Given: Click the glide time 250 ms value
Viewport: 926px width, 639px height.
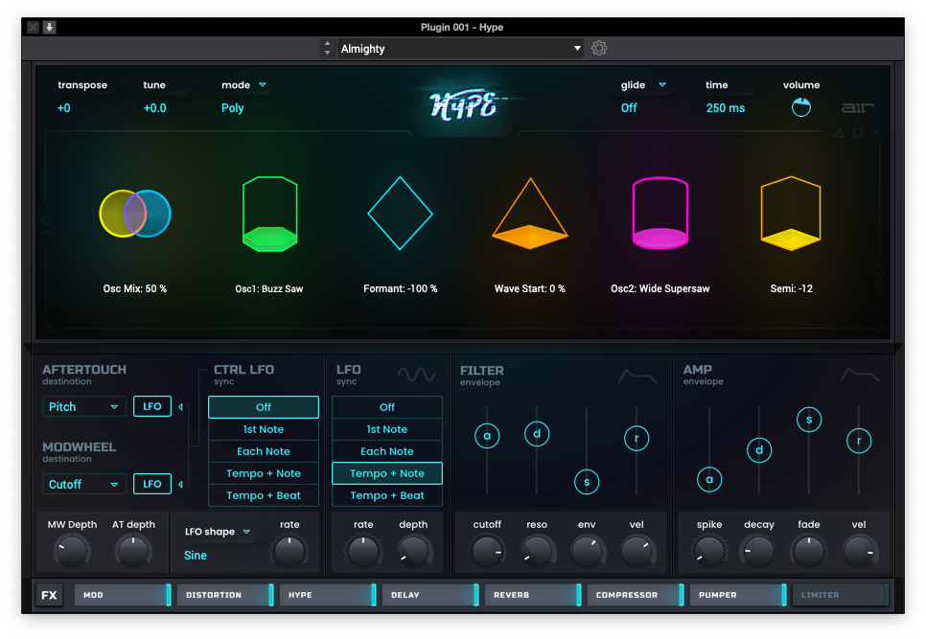Looking at the screenshot, I should pos(726,108).
